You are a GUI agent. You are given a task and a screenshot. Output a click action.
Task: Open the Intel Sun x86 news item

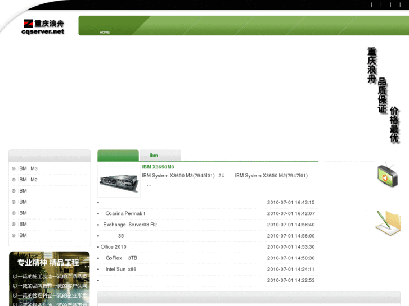[121, 270]
